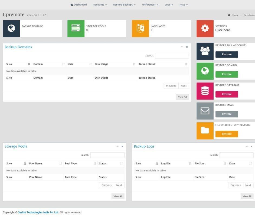
Task: Click the Home breadcrumb icon
Action: click(x=229, y=15)
